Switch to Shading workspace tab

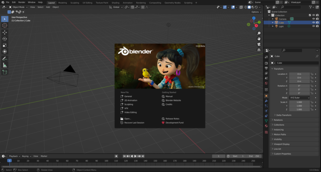point(115,3)
